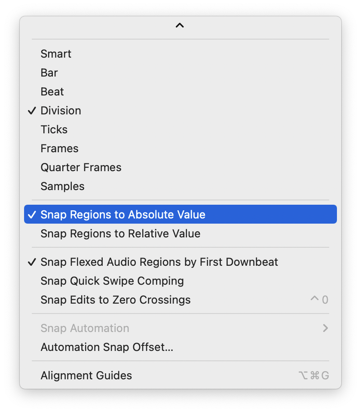Image resolution: width=361 pixels, height=412 pixels.
Task: Toggle Snap Regions to Absolute Value
Action: [123, 215]
